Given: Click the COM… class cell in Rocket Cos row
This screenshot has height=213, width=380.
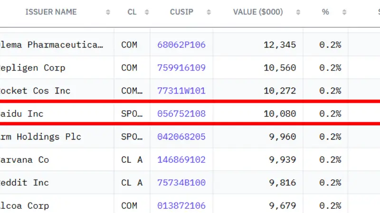Looking at the screenshot, I should (132, 91).
